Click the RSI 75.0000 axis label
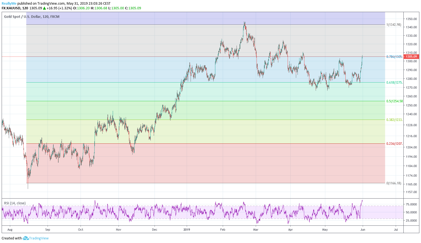The height and width of the screenshot is (243, 421). (x=411, y=204)
